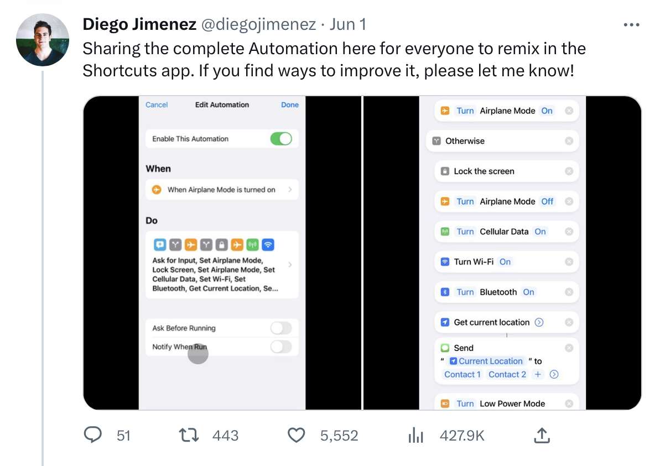Image resolution: width=660 pixels, height=466 pixels.
Task: Select the Contact 1 recipient
Action: point(461,374)
